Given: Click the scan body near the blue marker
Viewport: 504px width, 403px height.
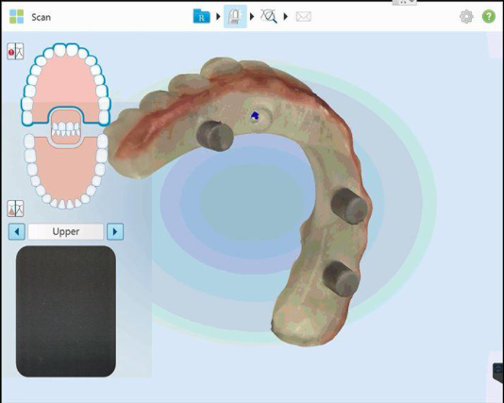Looking at the screenshot, I should pyautogui.click(x=215, y=136).
